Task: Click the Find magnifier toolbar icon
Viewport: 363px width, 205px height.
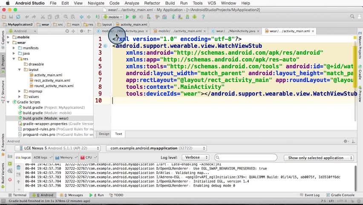Action: 66,17
